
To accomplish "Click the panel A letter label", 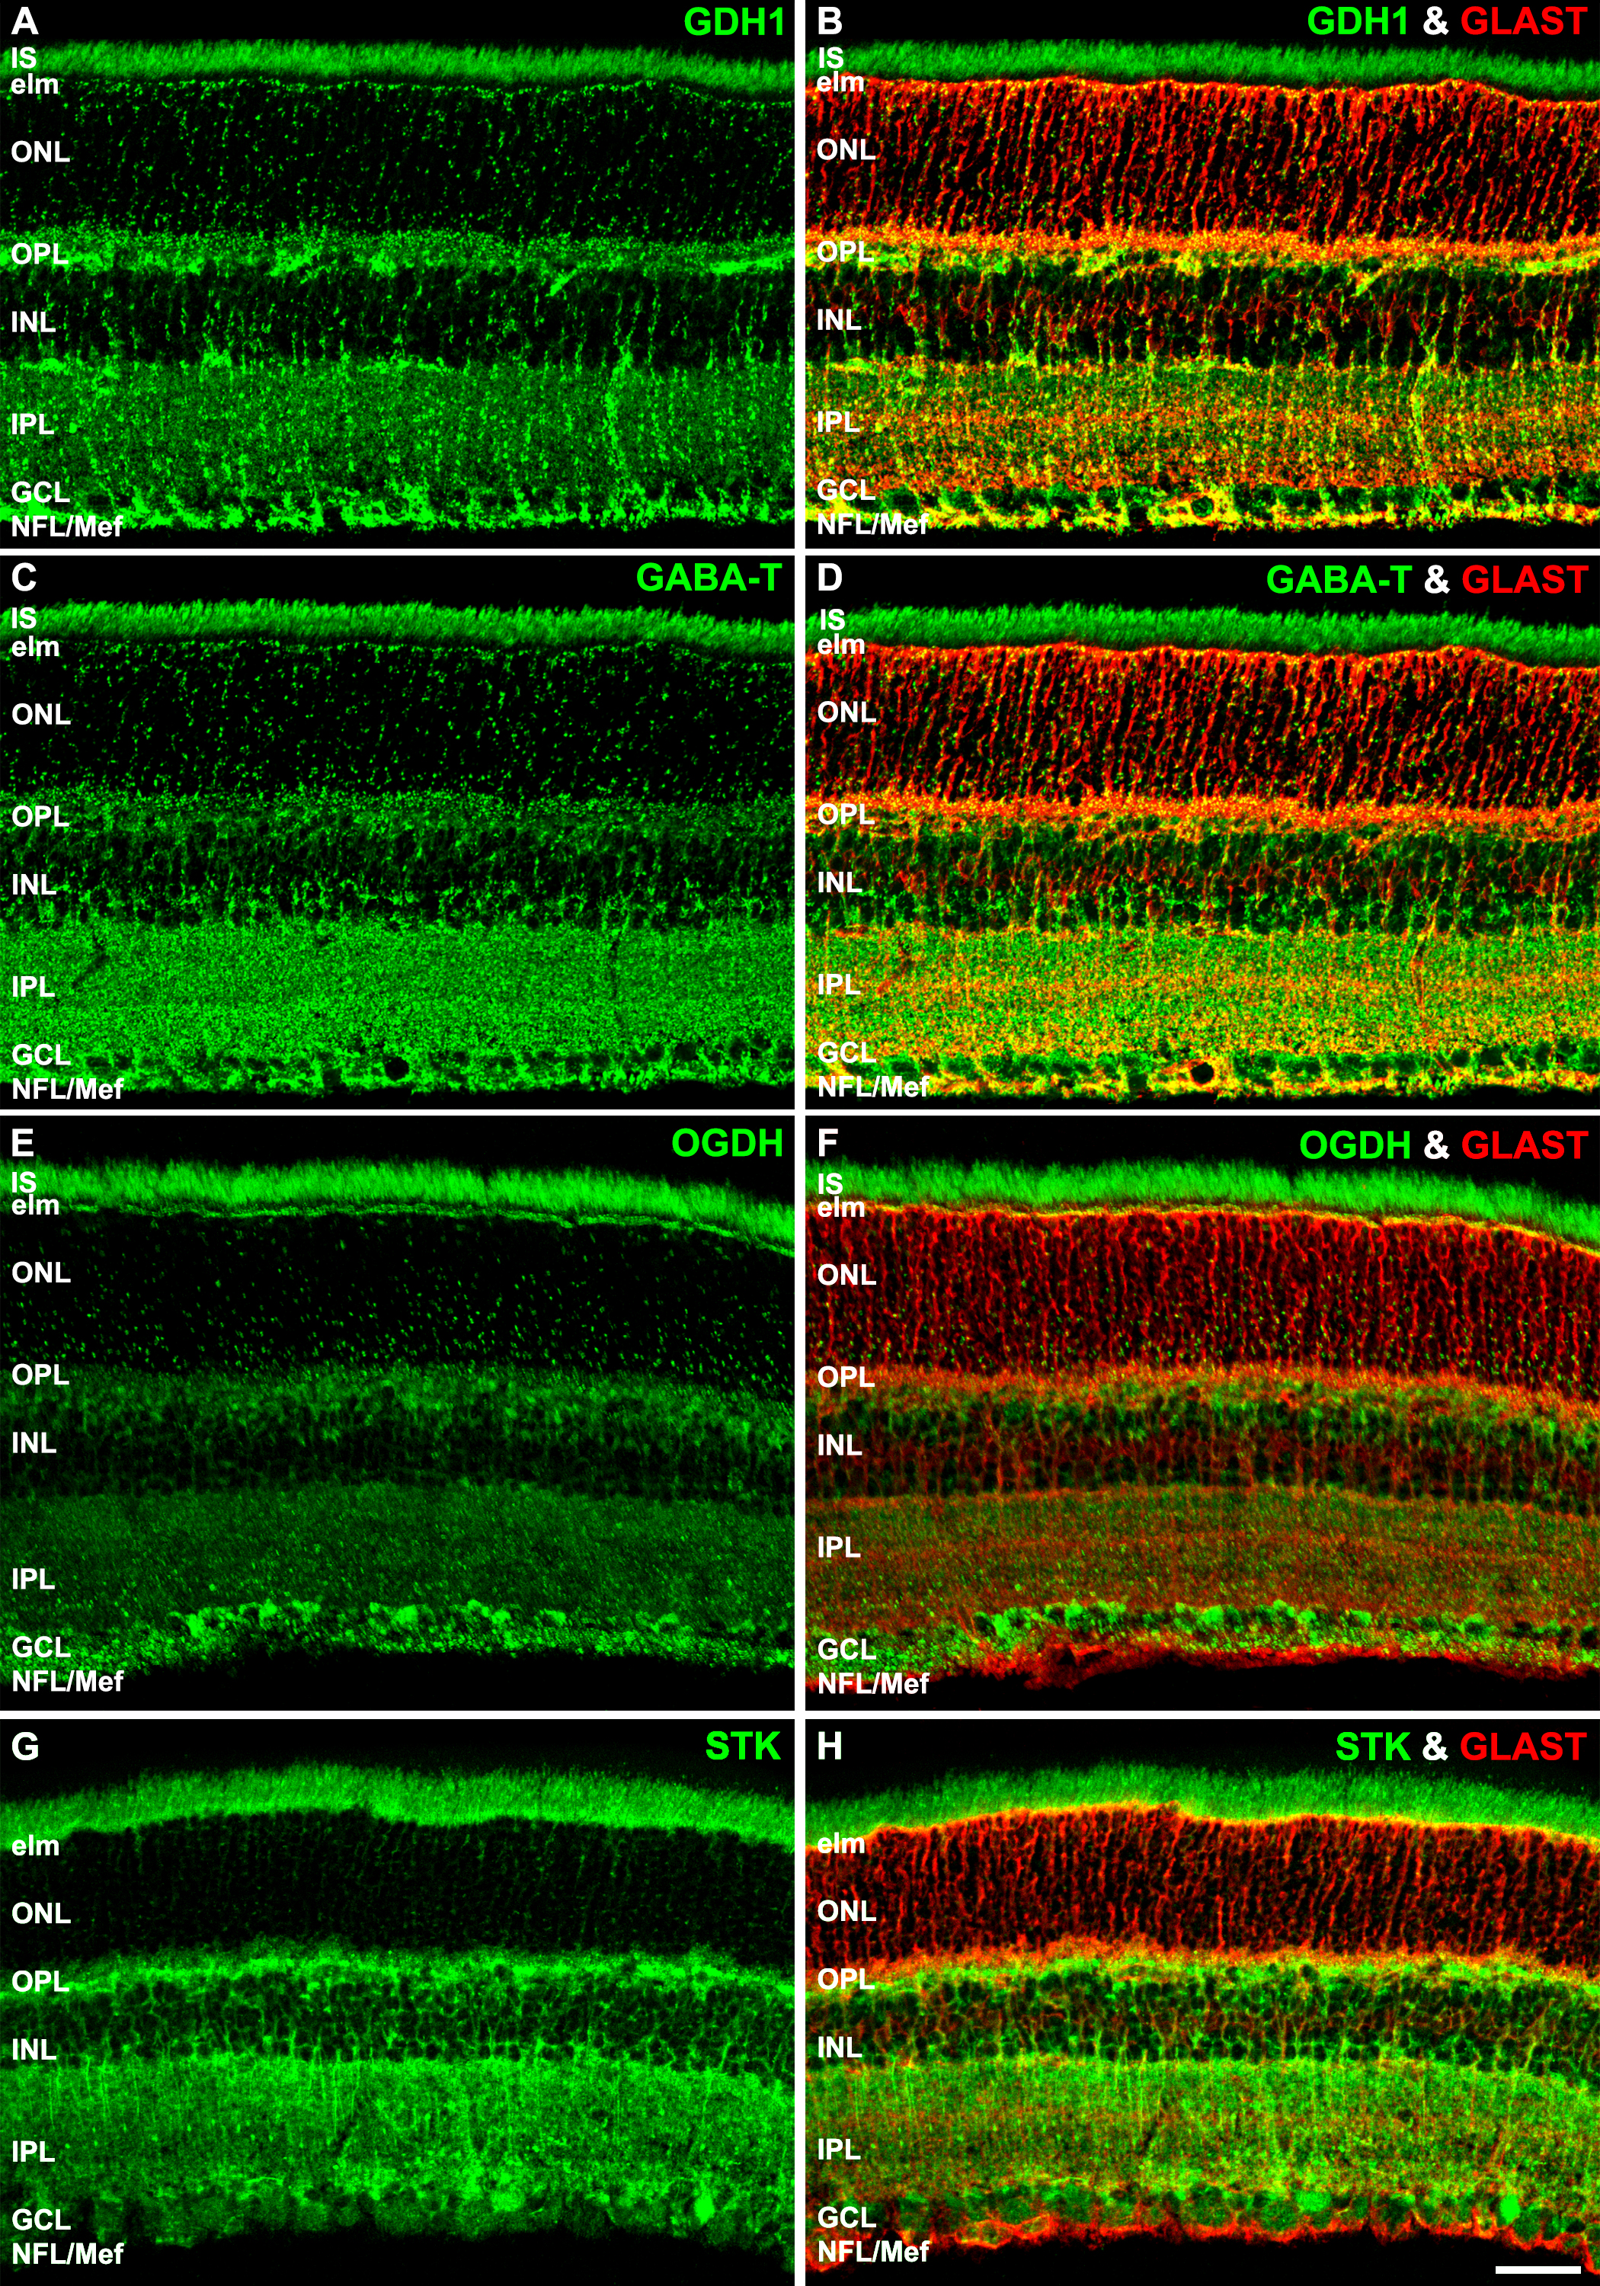I will pyautogui.click(x=24, y=21).
